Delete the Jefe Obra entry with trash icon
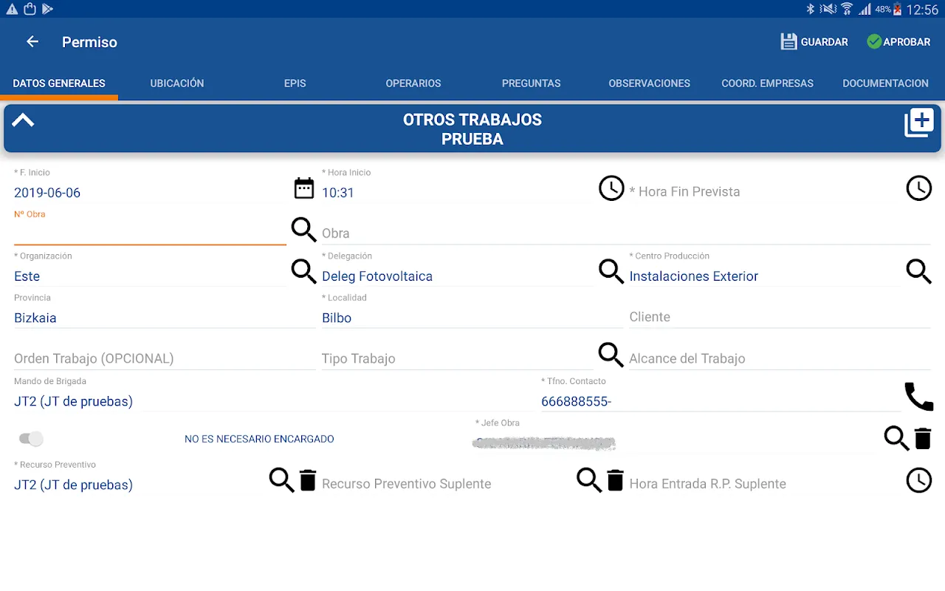Viewport: 945px width, 591px height. click(x=923, y=439)
